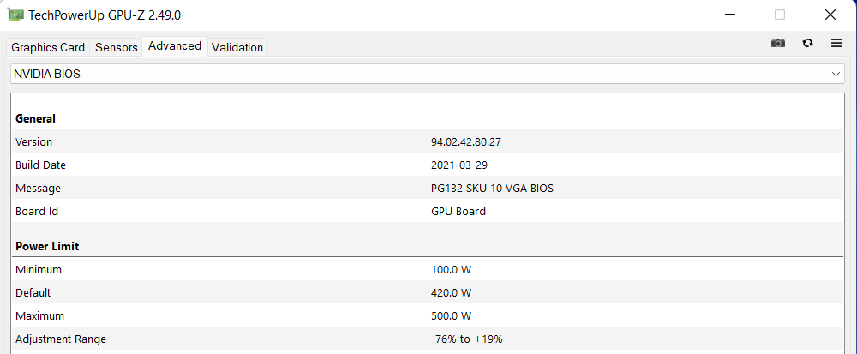Select the Maximum power limit label
Image resolution: width=857 pixels, height=354 pixels.
click(x=40, y=316)
